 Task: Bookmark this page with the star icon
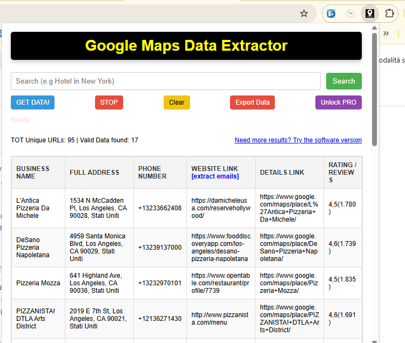(x=304, y=13)
